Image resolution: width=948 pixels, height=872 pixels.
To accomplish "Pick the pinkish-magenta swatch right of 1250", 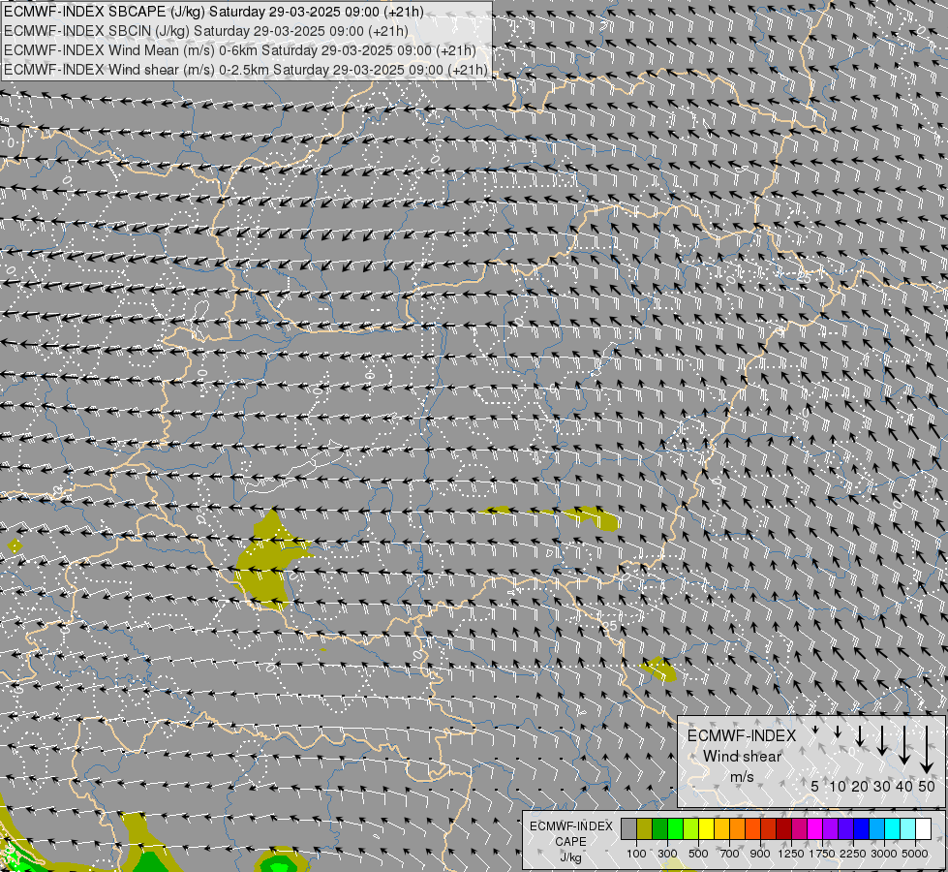I will [x=799, y=828].
